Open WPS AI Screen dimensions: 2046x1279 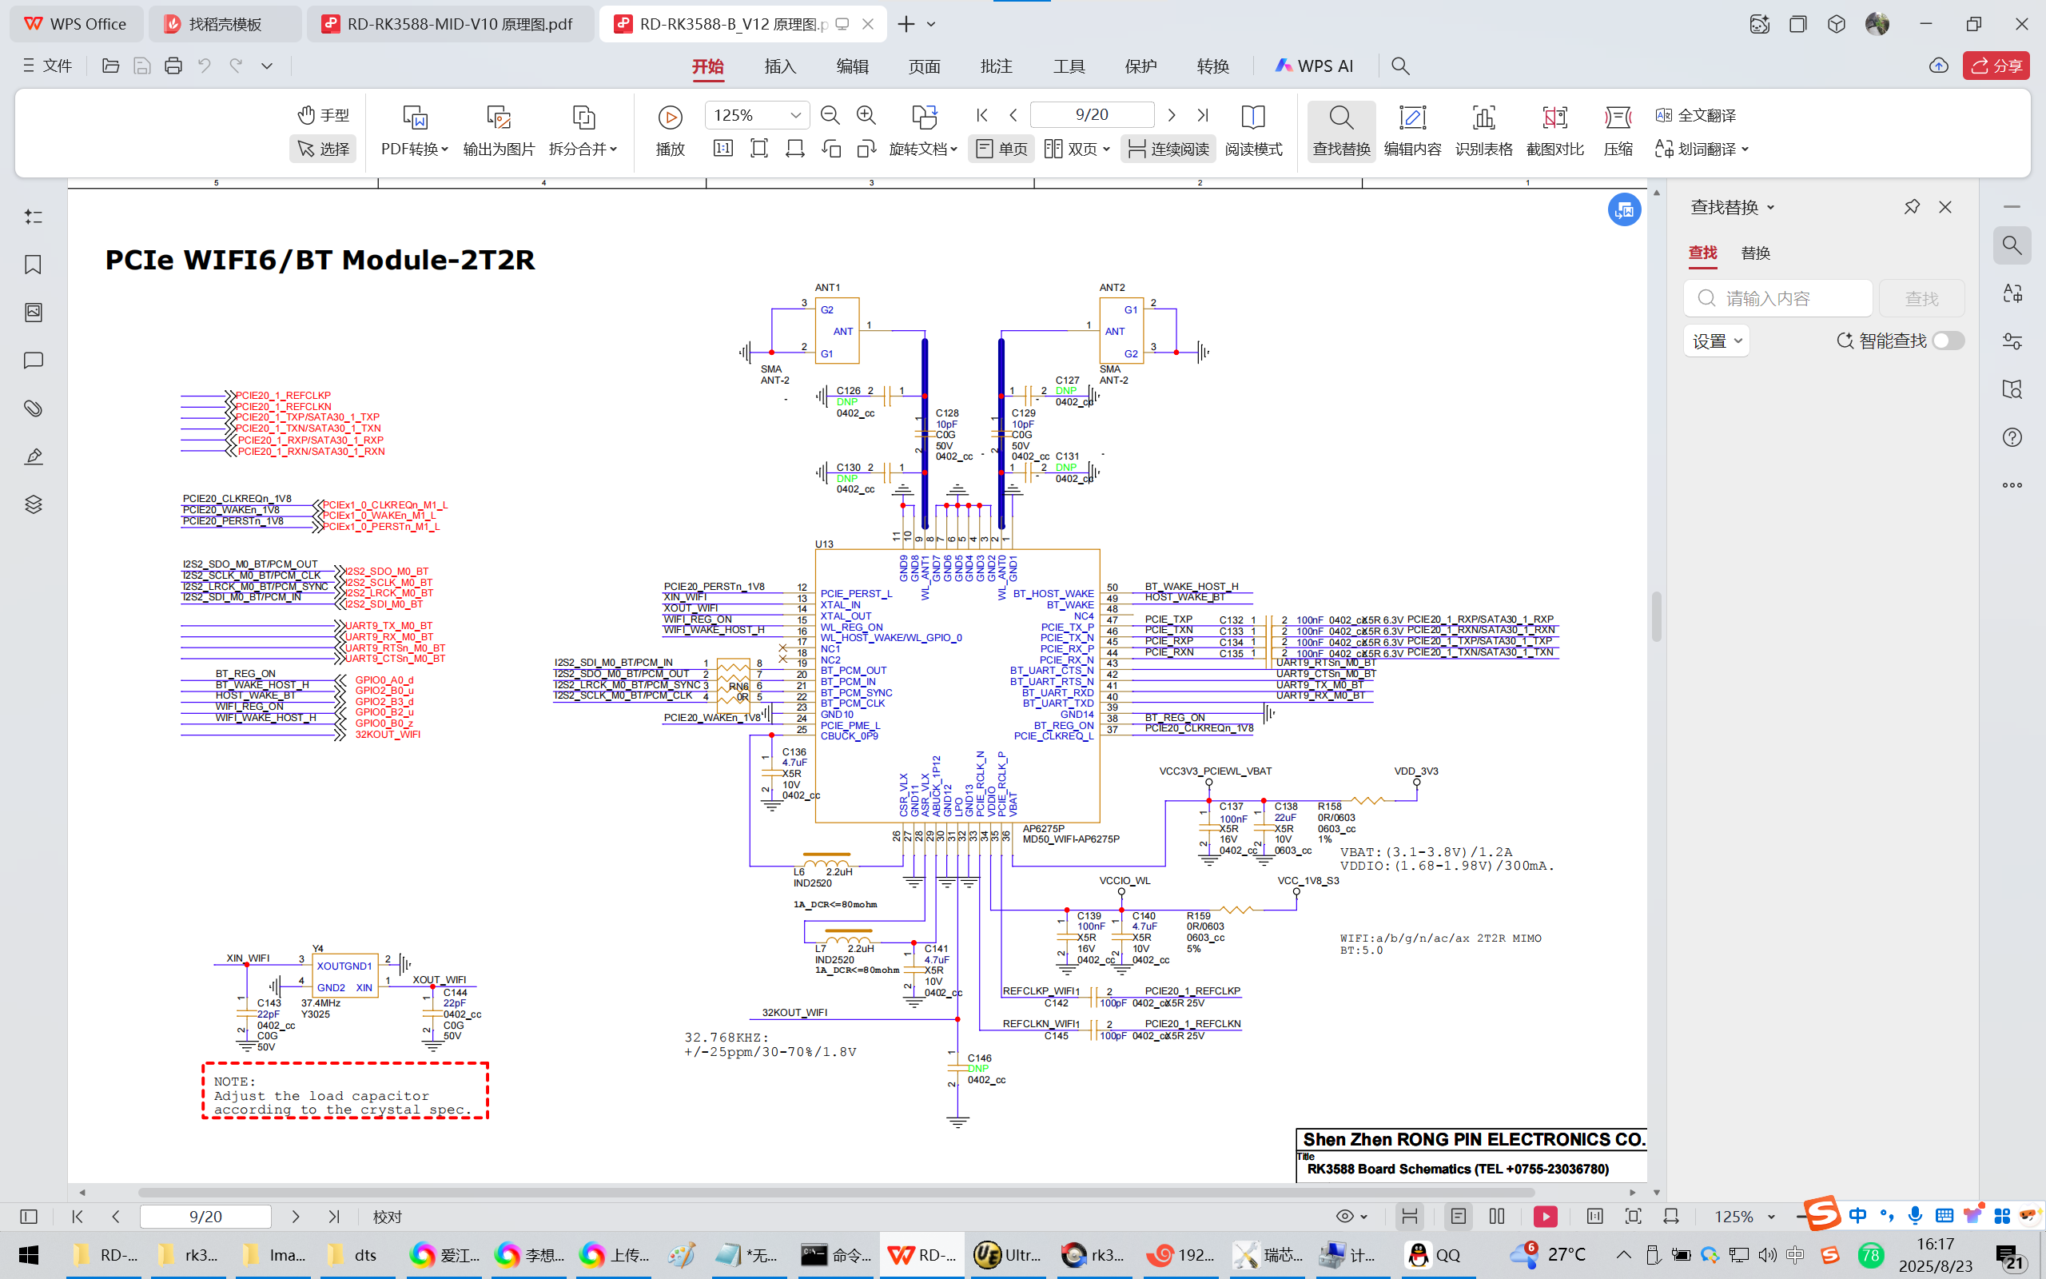pos(1315,66)
